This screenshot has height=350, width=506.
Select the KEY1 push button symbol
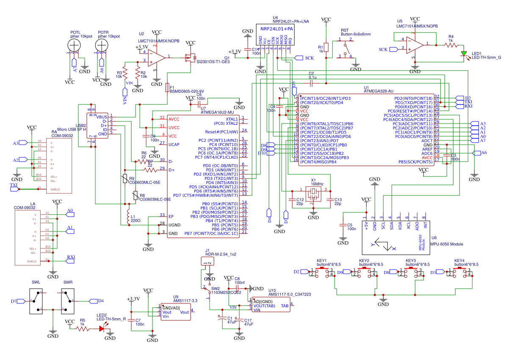322,272
